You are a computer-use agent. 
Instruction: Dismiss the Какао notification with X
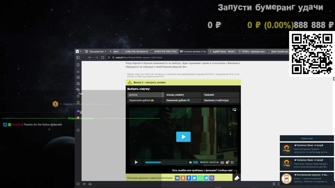(331, 175)
